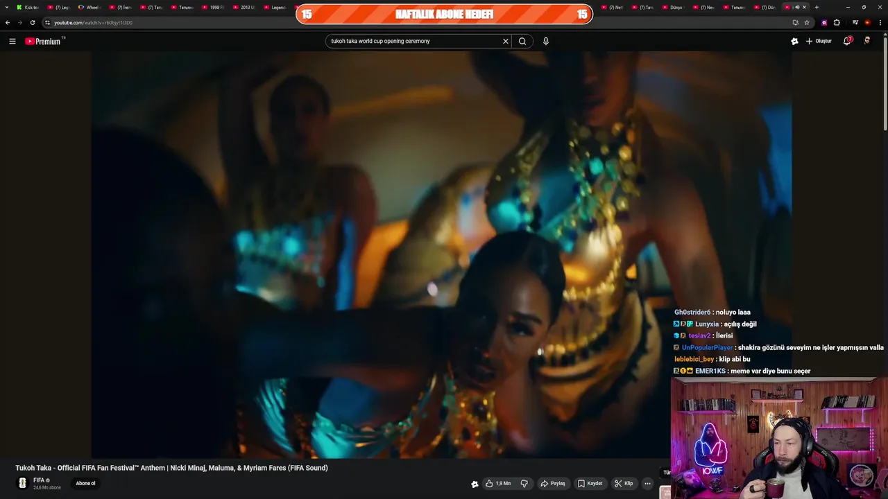The height and width of the screenshot is (499, 888).
Task: Open more actions three-dot menu
Action: [647, 483]
